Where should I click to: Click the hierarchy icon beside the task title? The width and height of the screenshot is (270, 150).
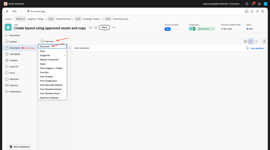91,28
